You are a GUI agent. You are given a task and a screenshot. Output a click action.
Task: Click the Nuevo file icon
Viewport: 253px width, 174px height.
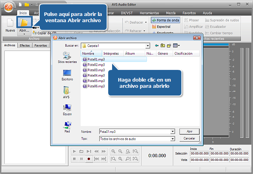tap(10, 24)
